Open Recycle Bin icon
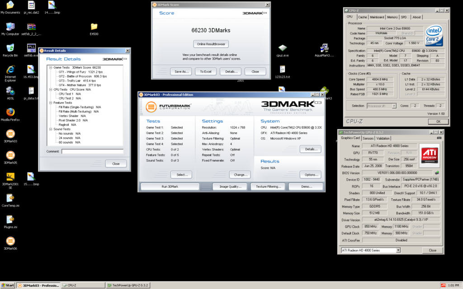463x289 pixels. click(10, 50)
